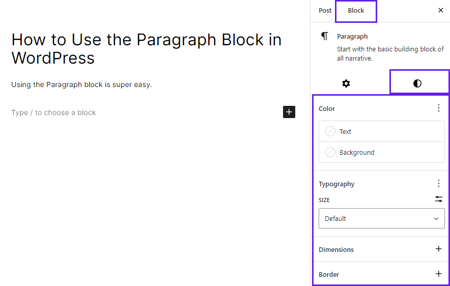Image resolution: width=450 pixels, height=286 pixels.
Task: Select the Block tab
Action: pos(356,11)
